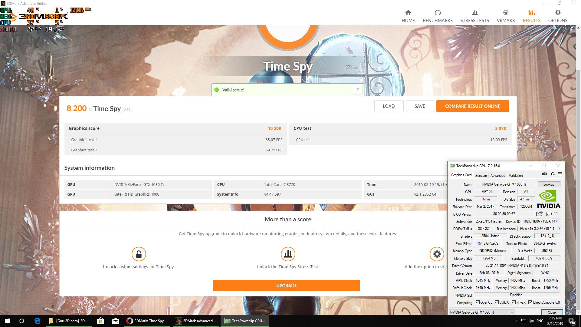Click the Time Spy Stress Test chart icon
The image size is (581, 327).
[x=288, y=254]
